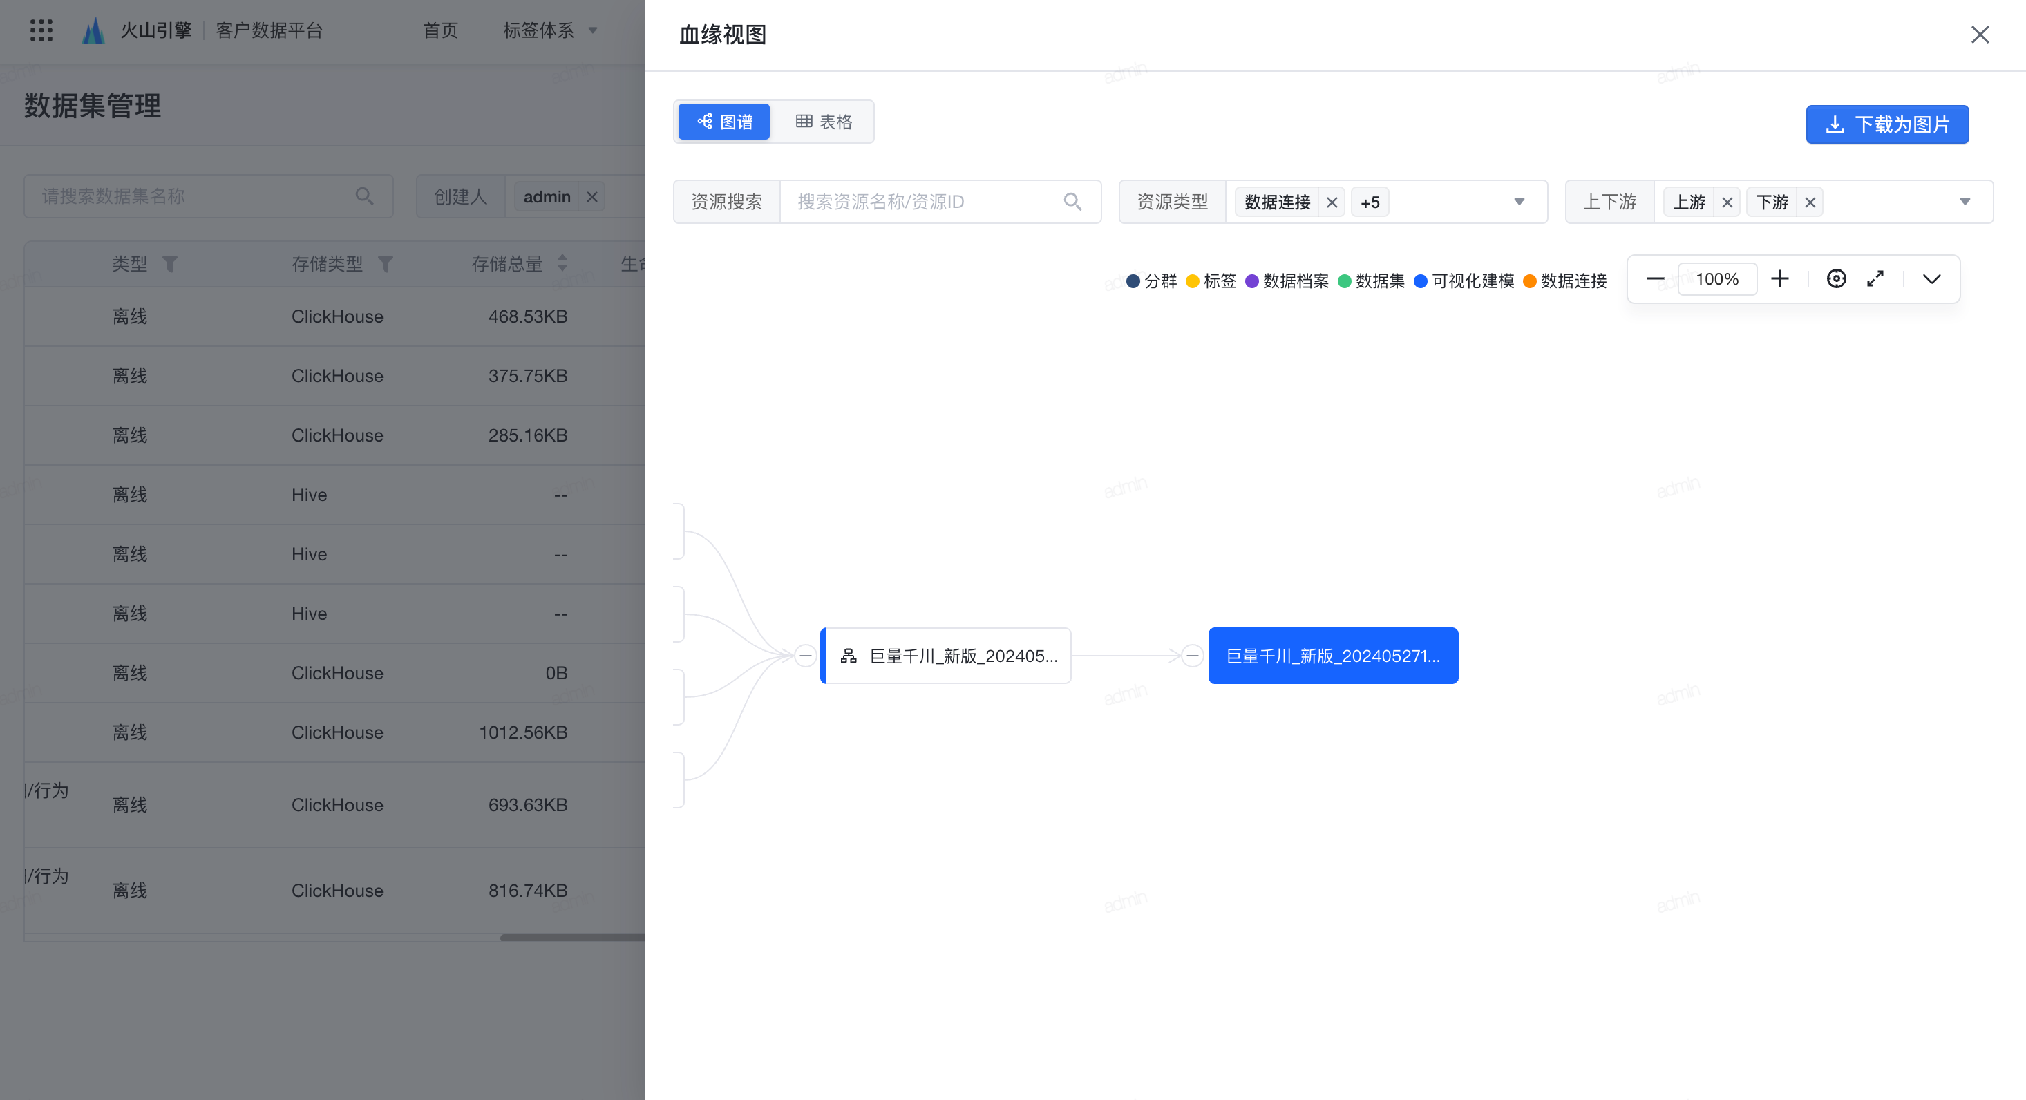Click the 693.63KB storage cell
This screenshot has height=1100, width=2026.
coord(527,804)
